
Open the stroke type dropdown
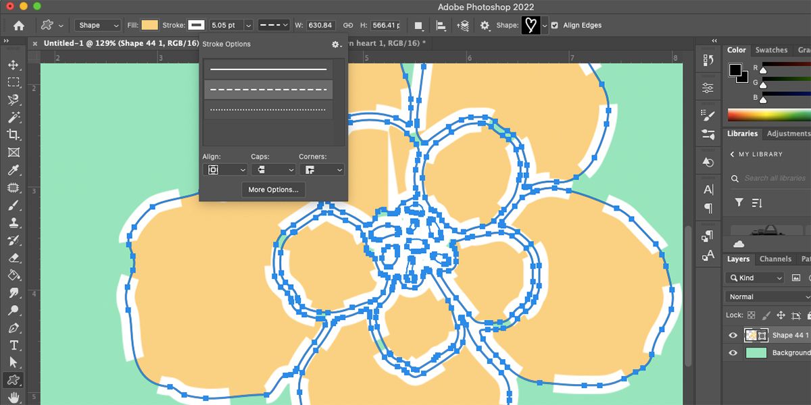[x=273, y=26]
